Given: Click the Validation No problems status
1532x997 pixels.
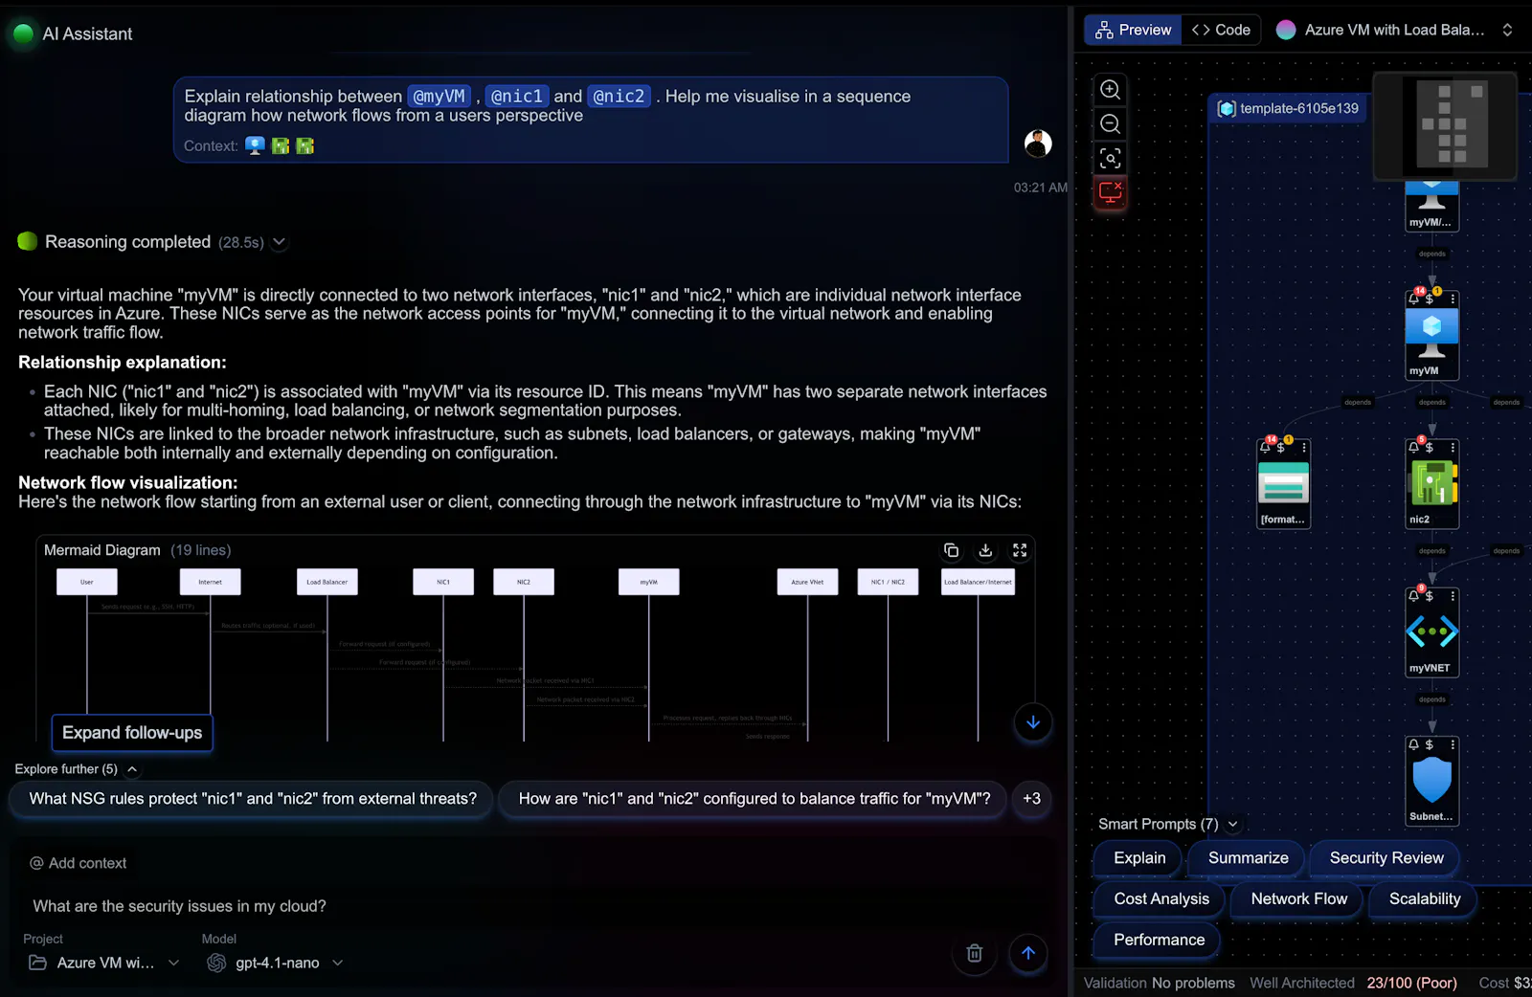Looking at the screenshot, I should click(x=1159, y=983).
